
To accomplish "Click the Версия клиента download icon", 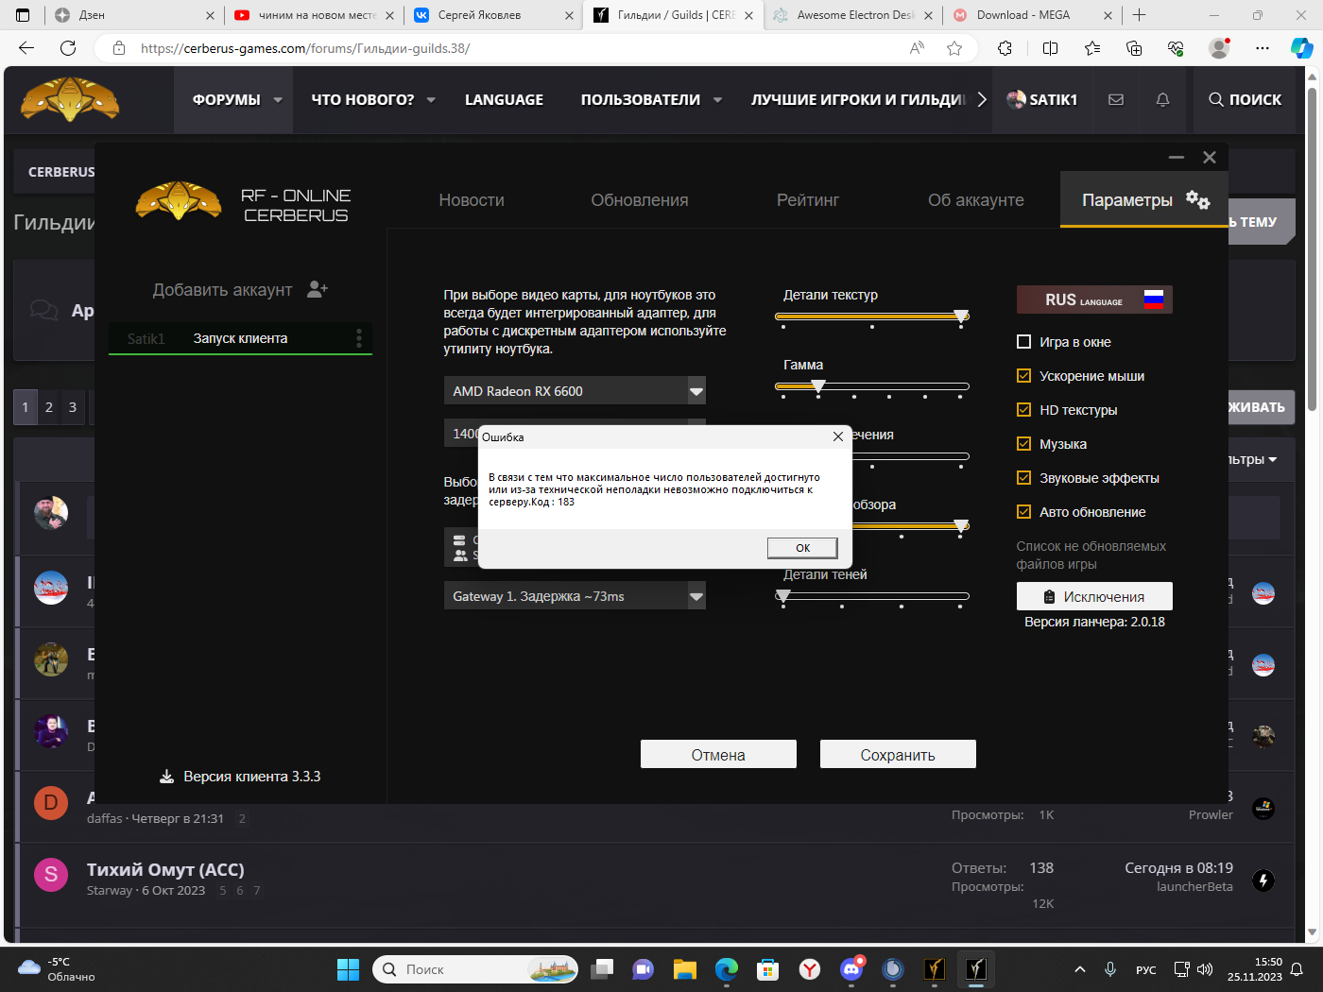I will (166, 777).
